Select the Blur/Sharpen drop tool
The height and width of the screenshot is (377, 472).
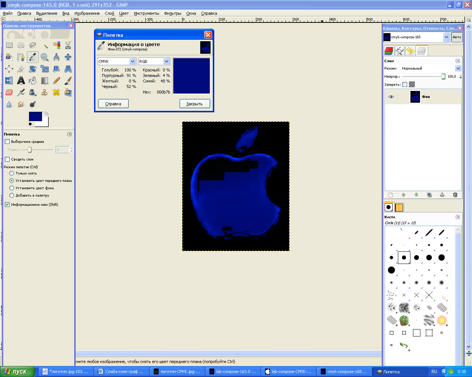point(9,104)
